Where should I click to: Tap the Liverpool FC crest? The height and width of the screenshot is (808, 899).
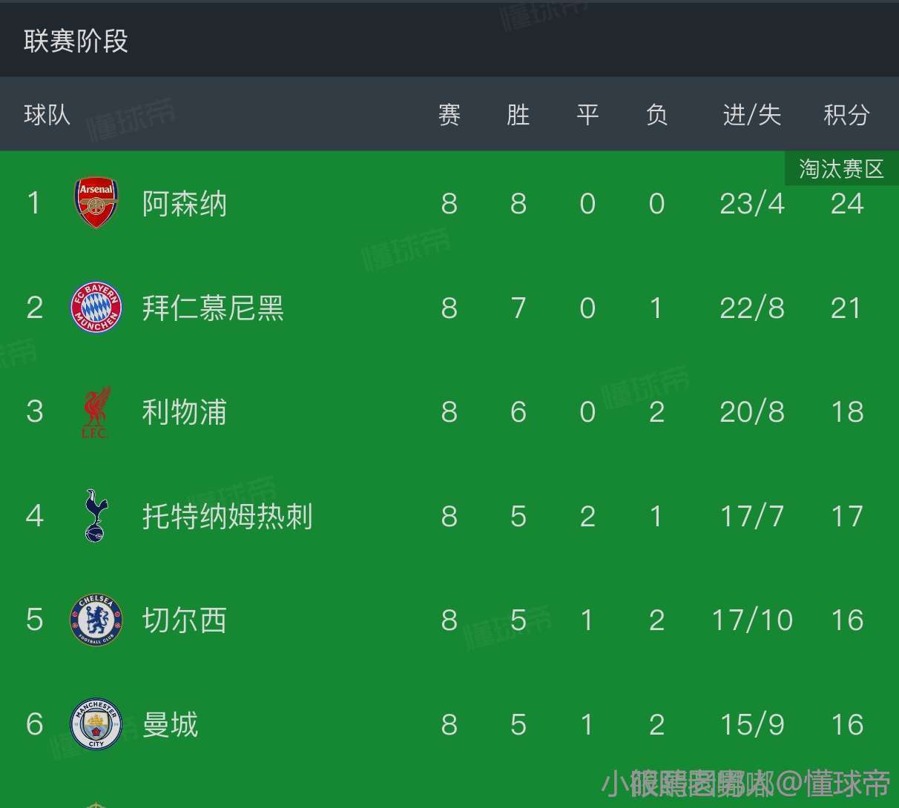coord(96,412)
